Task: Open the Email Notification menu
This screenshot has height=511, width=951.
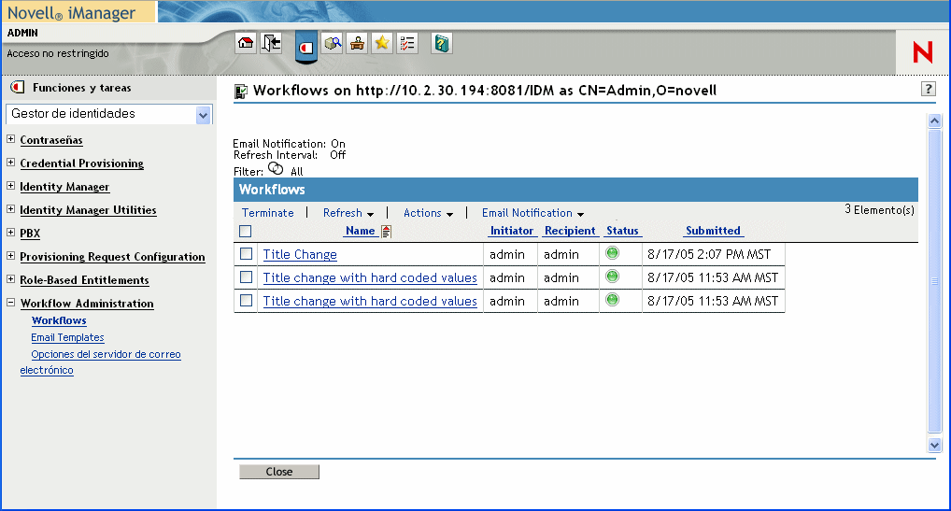Action: coord(532,213)
